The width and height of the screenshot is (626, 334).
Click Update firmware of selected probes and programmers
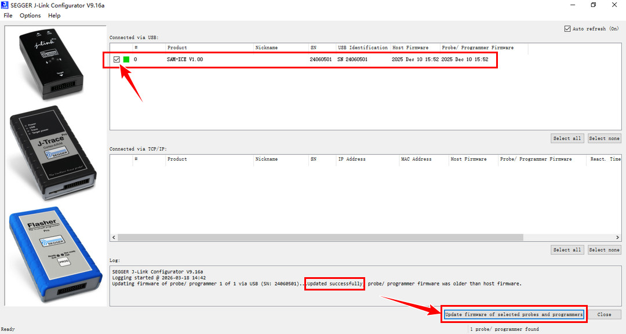514,314
